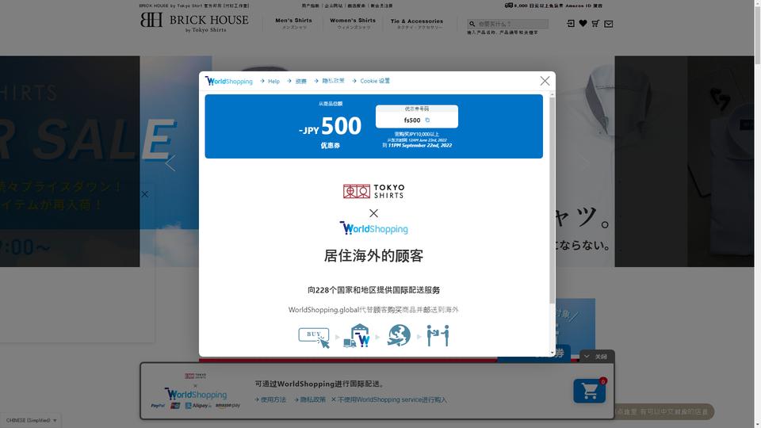This screenshot has height=428, width=761.
Task: Click the 向228个国家和地区提供国际配送服务 text
Action: [x=373, y=290]
